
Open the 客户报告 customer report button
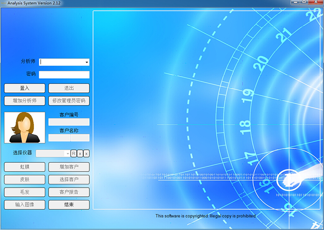(69, 192)
